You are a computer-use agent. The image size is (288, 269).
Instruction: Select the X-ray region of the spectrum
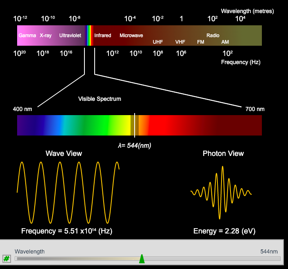[46, 36]
